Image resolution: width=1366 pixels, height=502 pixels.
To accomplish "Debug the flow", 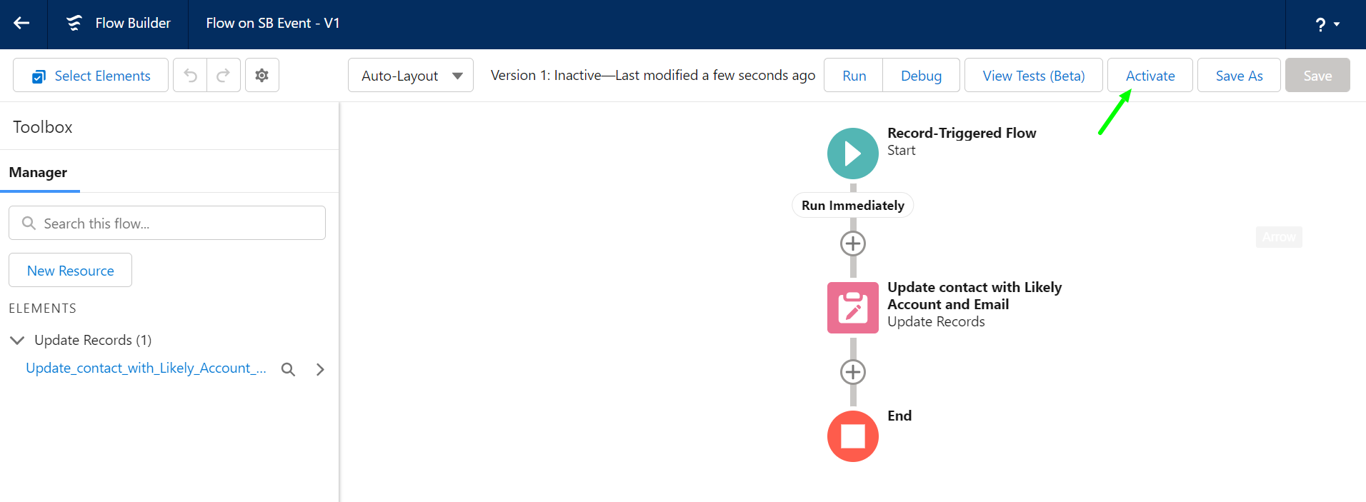I will (x=921, y=75).
